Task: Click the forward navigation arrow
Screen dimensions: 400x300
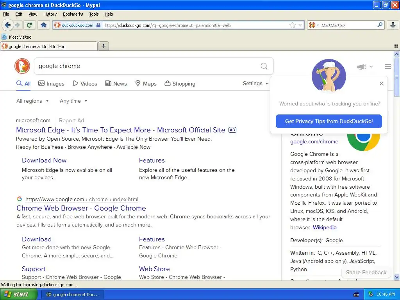Action: pyautogui.click(x=17, y=25)
